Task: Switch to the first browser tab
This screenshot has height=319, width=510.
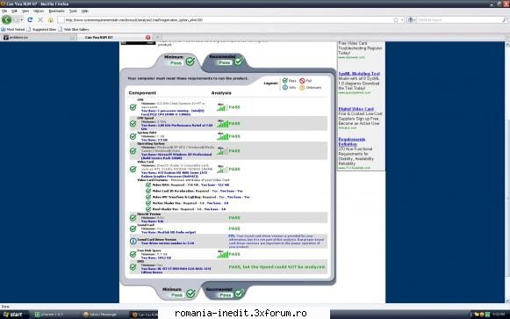Action: (x=39, y=38)
